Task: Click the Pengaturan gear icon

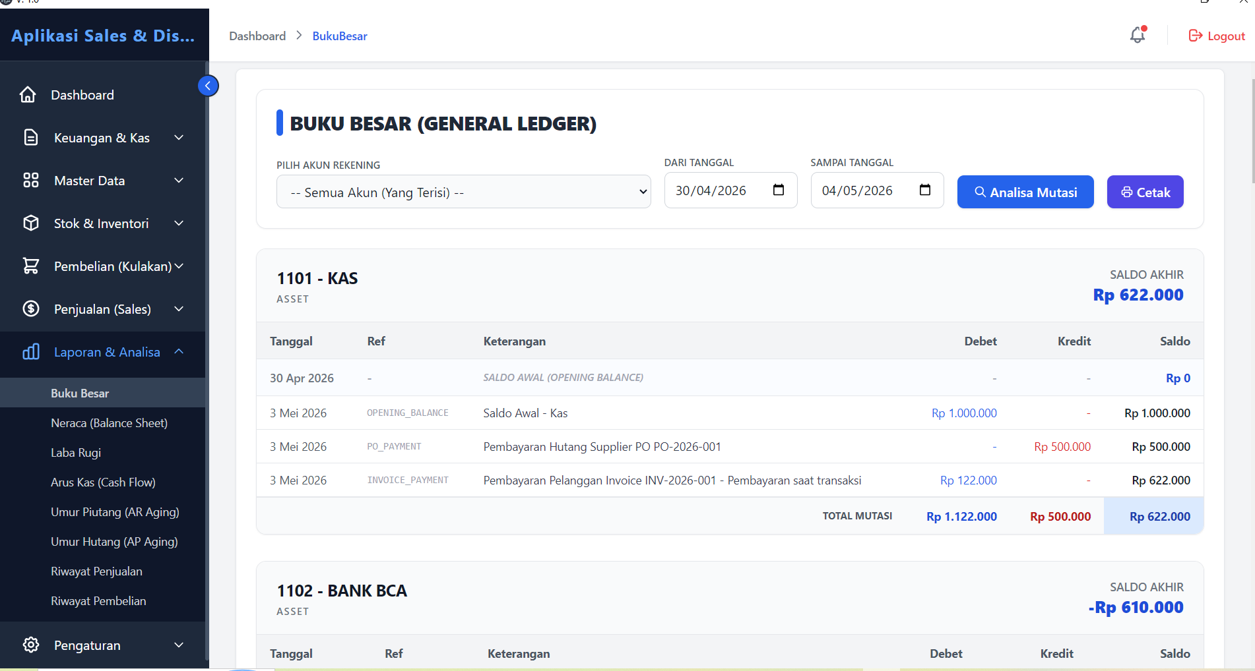Action: (x=31, y=645)
